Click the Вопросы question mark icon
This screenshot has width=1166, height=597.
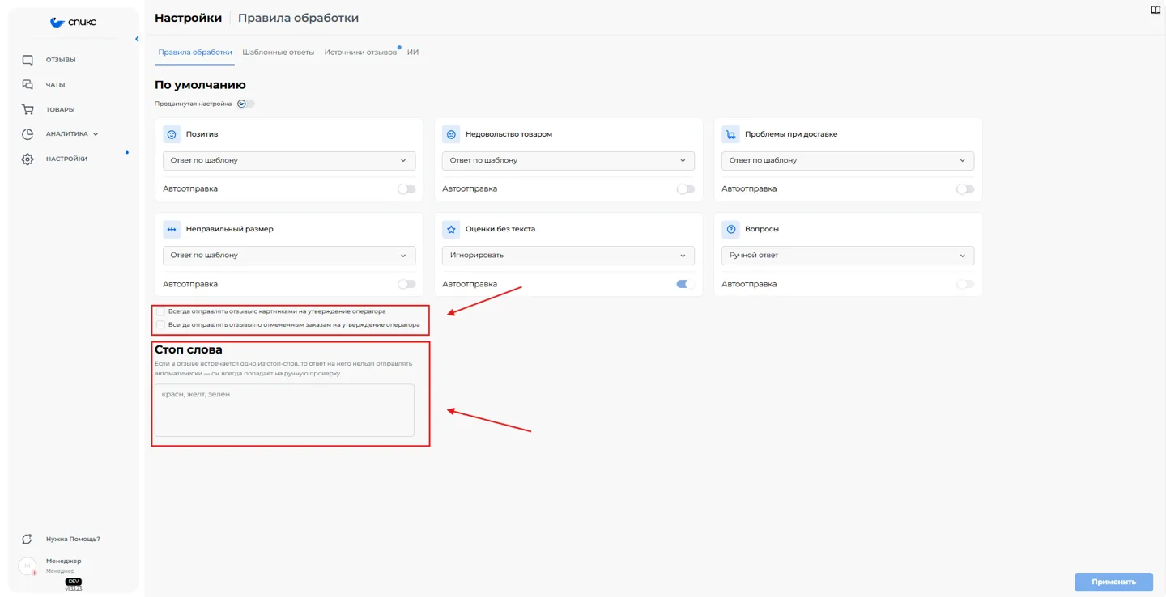point(730,229)
